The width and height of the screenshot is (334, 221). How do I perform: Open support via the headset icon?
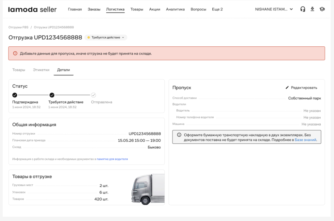(303, 9)
